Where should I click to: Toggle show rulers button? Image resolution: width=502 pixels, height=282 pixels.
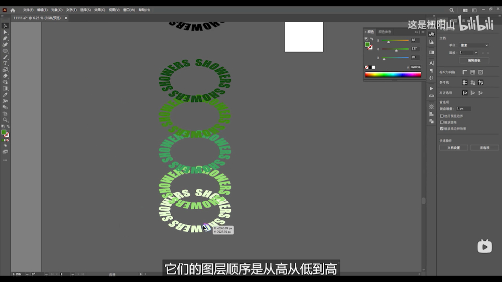(464, 72)
